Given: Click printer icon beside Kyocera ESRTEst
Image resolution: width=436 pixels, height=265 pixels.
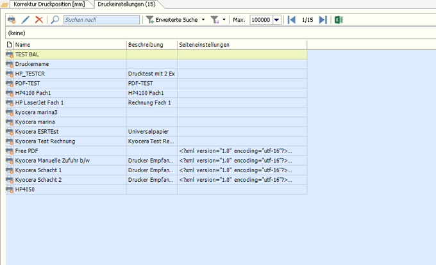Looking at the screenshot, I should coord(10,131).
